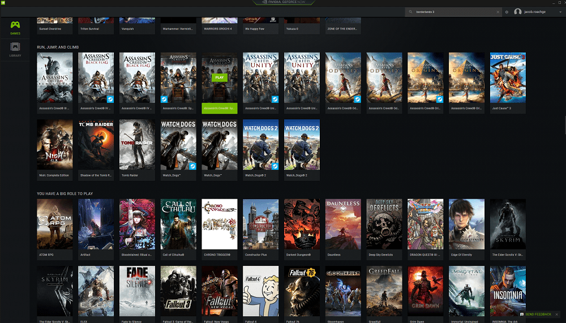Click the 'We Happy Few' title text
The width and height of the screenshot is (566, 323).
255,29
